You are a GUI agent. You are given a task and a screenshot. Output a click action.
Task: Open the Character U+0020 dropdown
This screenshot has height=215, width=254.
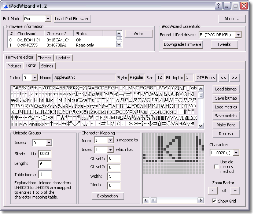(236, 152)
